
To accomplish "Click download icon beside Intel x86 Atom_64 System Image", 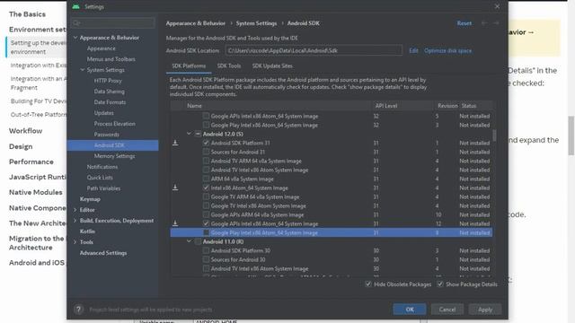I will pos(175,188).
